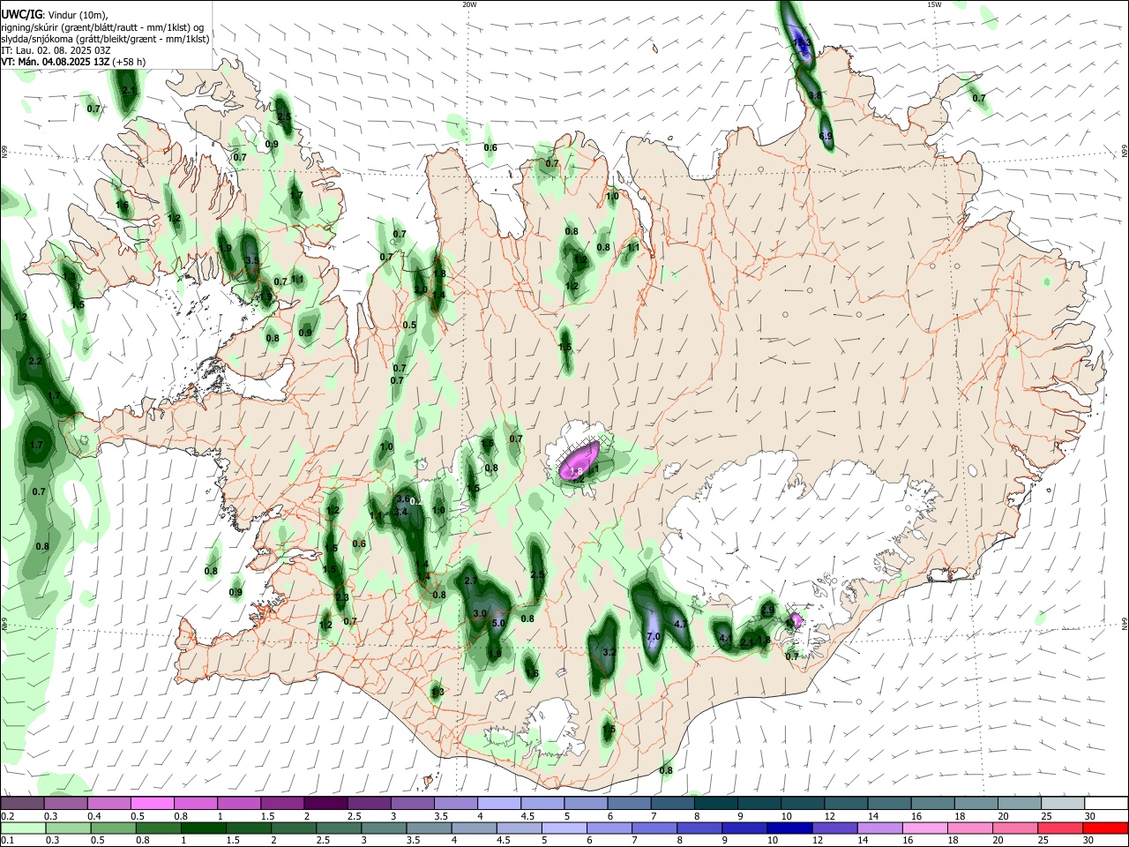Click the 4.1 rainfall value on the map
Screen dimensions: 1129x847
click(x=726, y=637)
